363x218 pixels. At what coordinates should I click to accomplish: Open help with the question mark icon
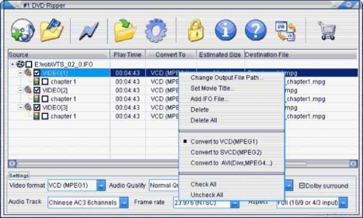click(256, 30)
